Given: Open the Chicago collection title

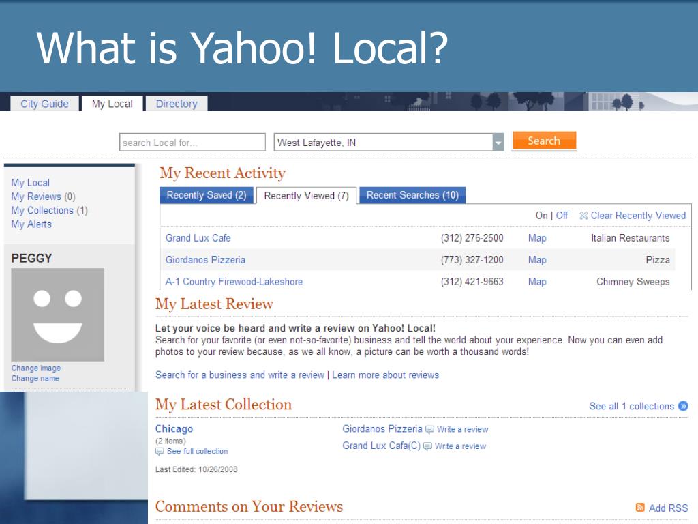Looking at the screenshot, I should tap(174, 428).
